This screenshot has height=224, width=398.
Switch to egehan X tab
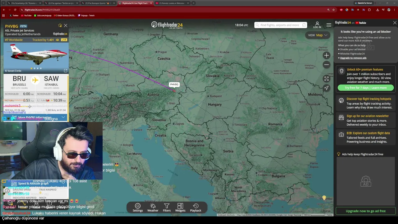61,3
